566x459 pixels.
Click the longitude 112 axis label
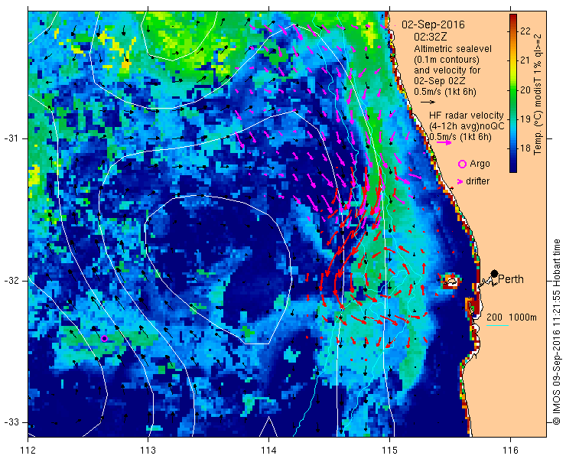tap(28, 451)
